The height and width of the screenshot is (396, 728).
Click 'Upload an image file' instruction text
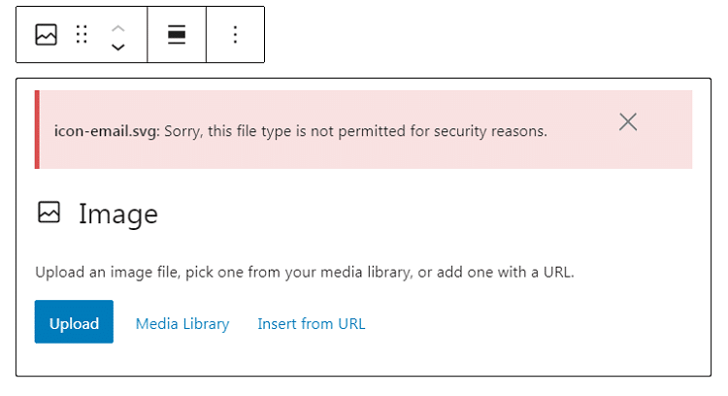click(x=107, y=273)
